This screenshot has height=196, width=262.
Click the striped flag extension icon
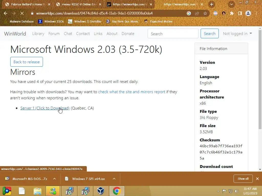tap(215, 13)
